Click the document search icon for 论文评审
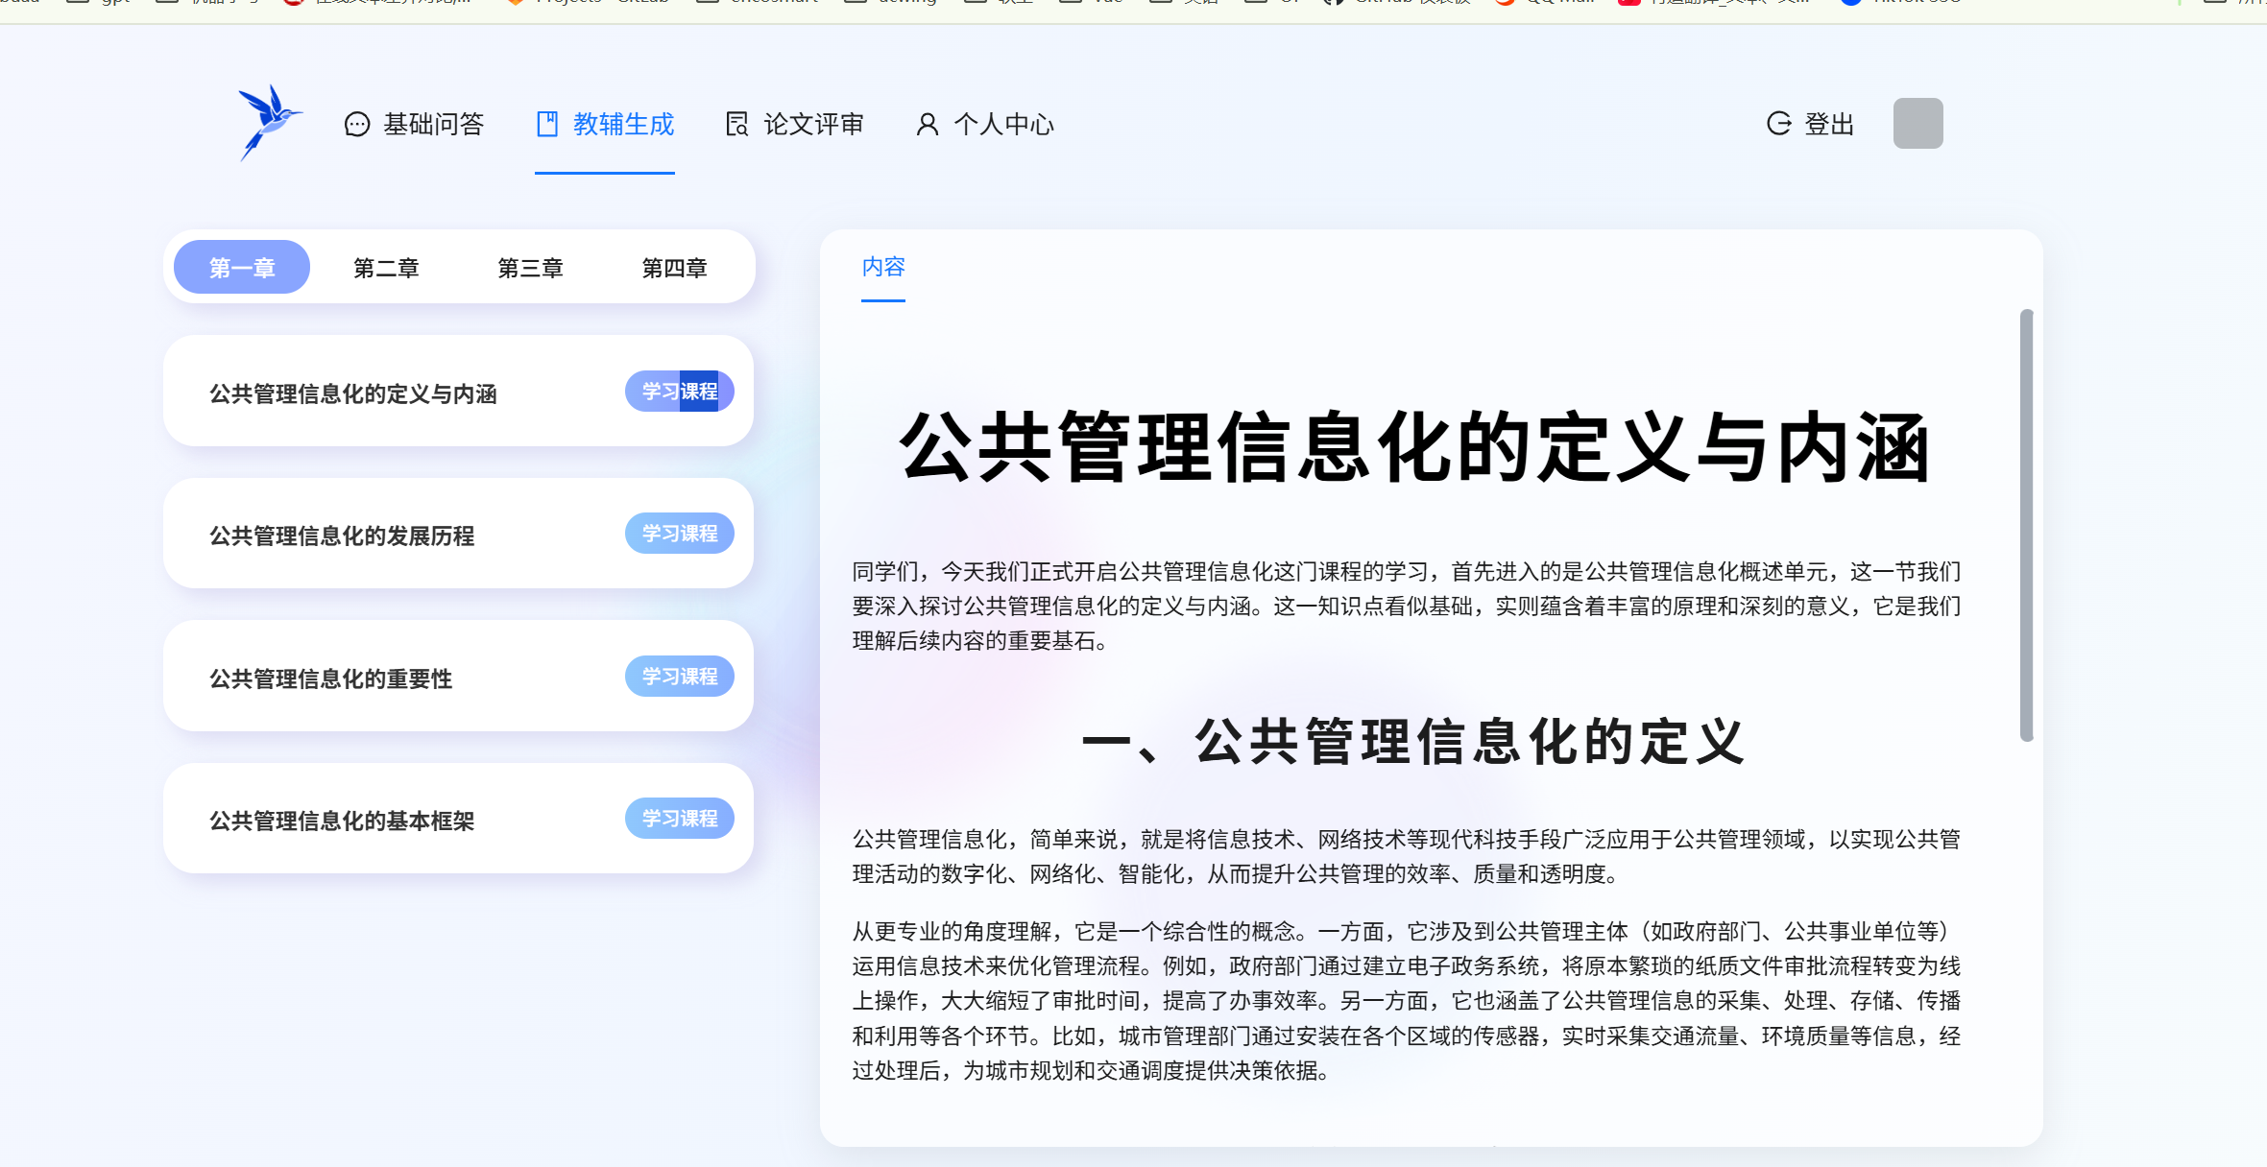 [736, 125]
